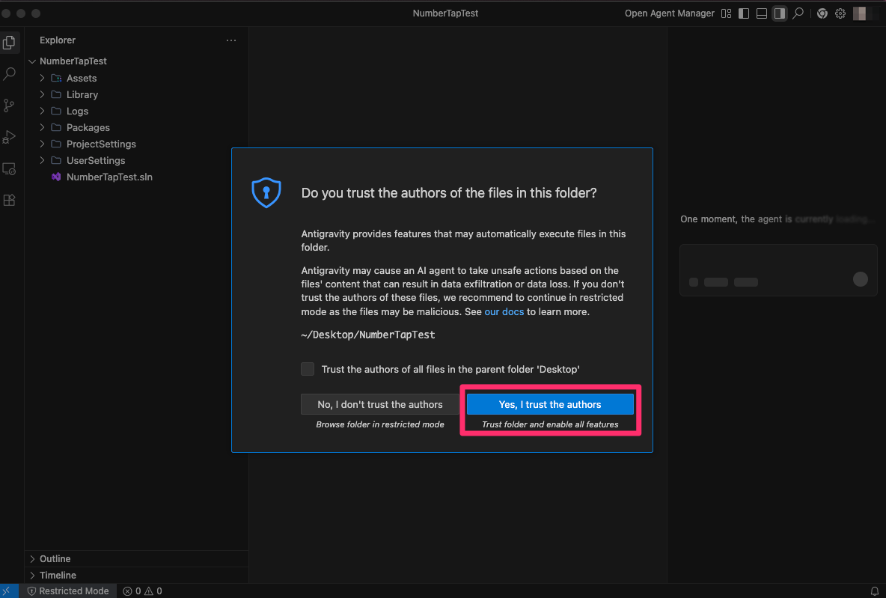Toggle the bottom panel layout icon
The height and width of the screenshot is (598, 886).
(x=762, y=13)
